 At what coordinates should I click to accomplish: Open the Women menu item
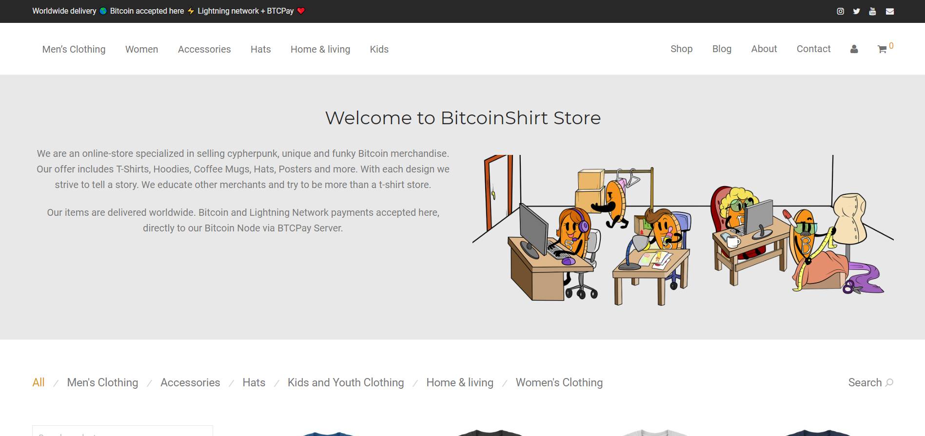click(141, 49)
